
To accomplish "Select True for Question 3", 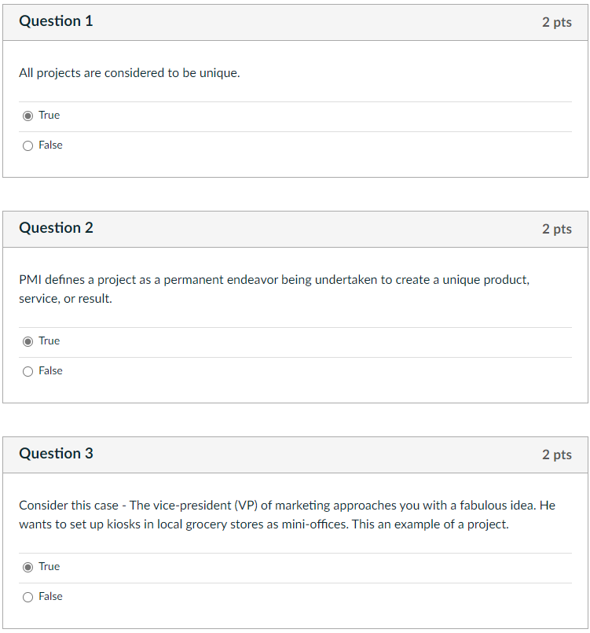I will 27,566.
